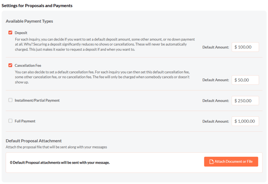Click the Cancellation Fee label
This screenshot has height=184, width=268.
tap(28, 66)
